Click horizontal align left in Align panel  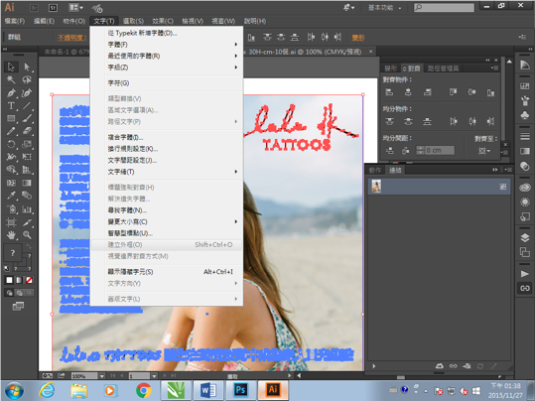pos(389,92)
